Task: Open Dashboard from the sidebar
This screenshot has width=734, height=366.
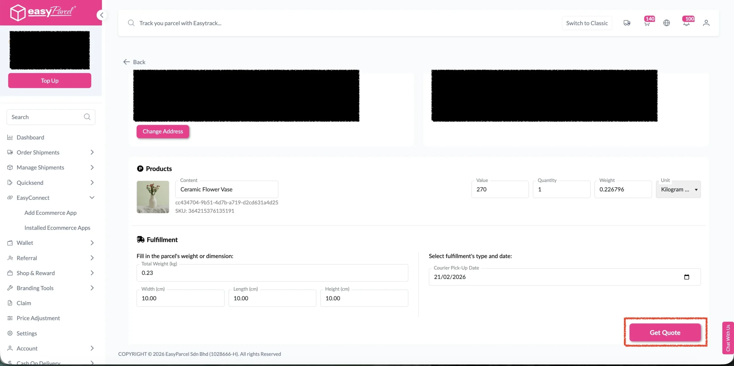Action: [30, 137]
